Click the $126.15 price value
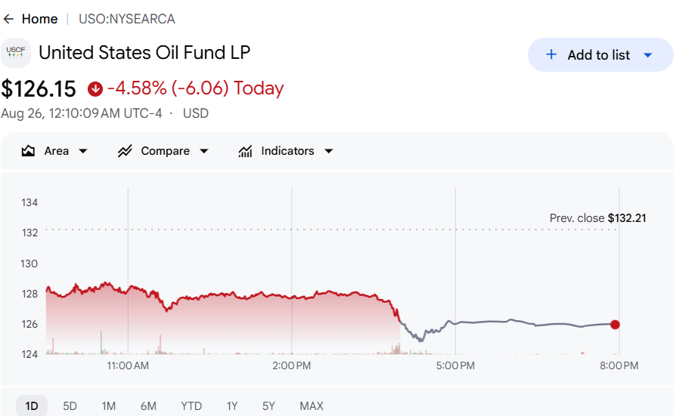The height and width of the screenshot is (416, 676). 39,89
